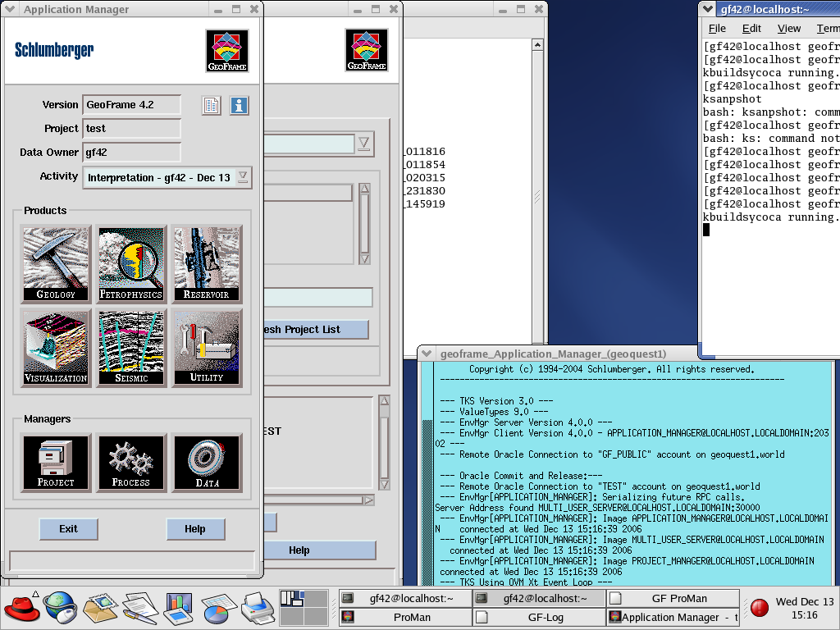Click GeoFrame logo in Application Manager window
The image size is (840, 630).
[227, 51]
